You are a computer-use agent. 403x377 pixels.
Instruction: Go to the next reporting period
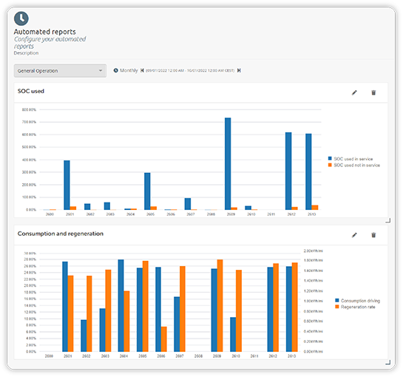pyautogui.click(x=239, y=70)
